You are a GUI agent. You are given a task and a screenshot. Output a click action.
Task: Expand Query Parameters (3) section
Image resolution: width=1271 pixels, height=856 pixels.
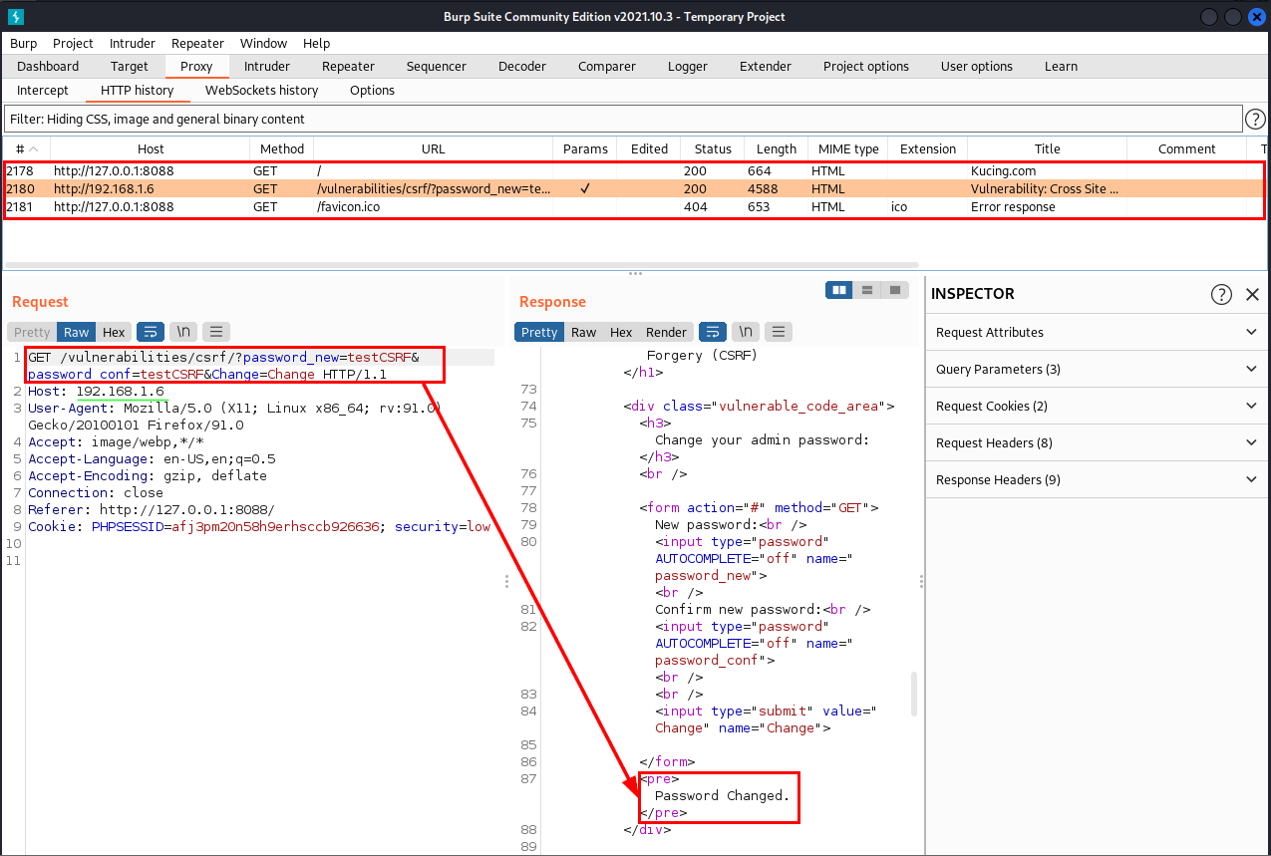(1097, 369)
